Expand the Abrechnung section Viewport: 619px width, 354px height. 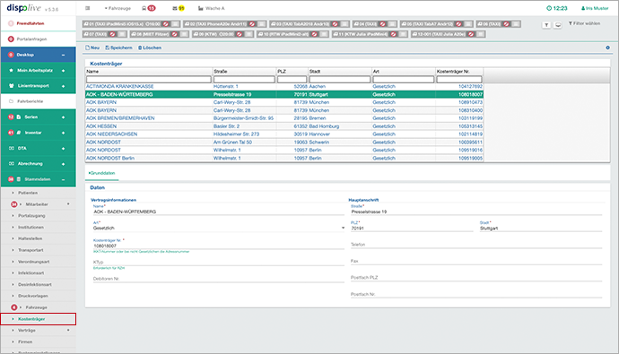63,164
